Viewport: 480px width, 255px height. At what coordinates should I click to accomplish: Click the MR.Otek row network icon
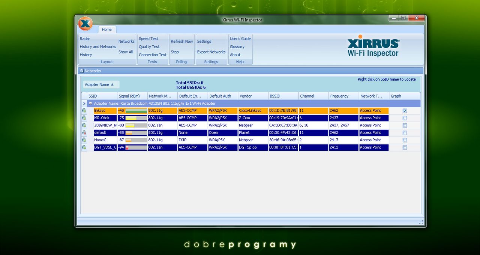click(84, 118)
